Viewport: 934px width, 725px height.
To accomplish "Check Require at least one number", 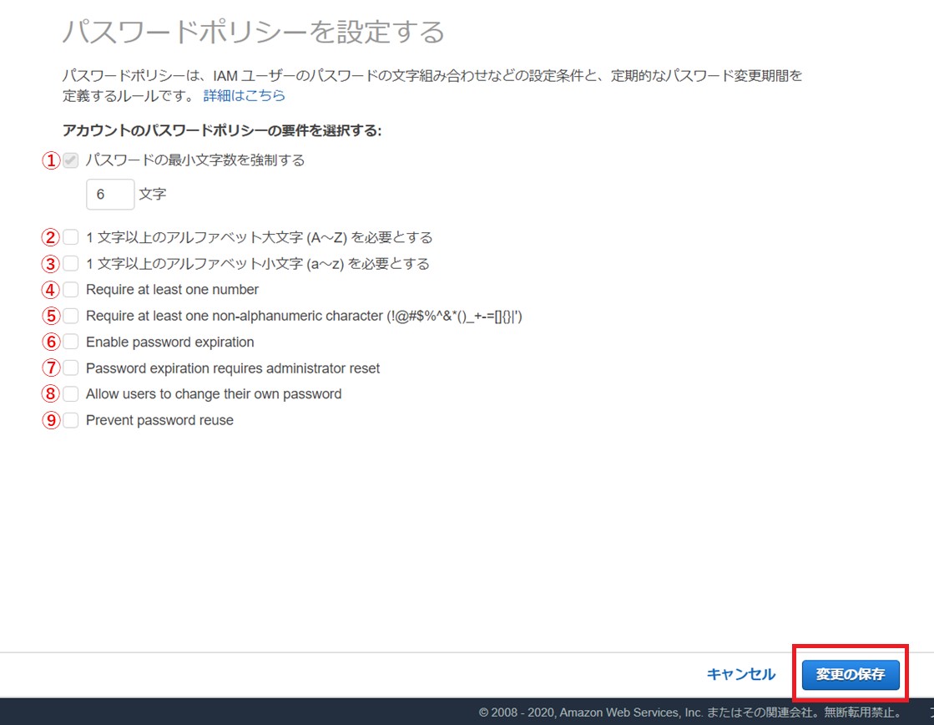I will [70, 290].
